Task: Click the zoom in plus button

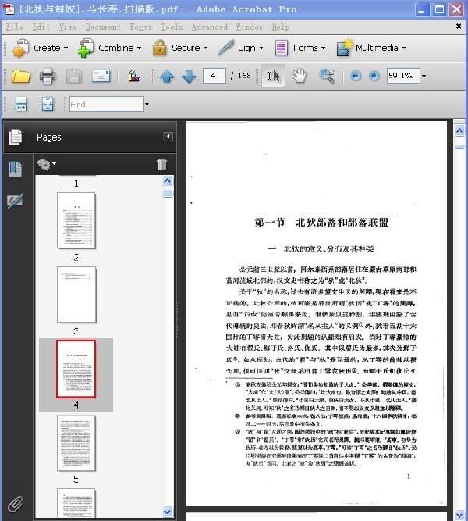Action: coord(374,76)
